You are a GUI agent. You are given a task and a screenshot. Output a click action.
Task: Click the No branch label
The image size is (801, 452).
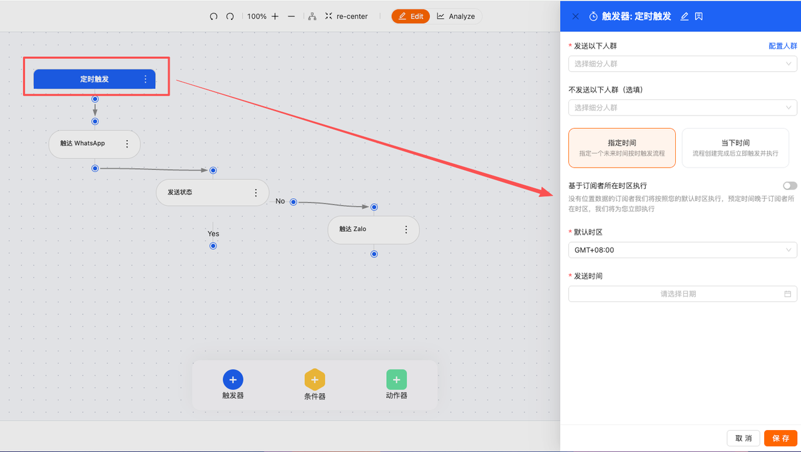tap(280, 201)
